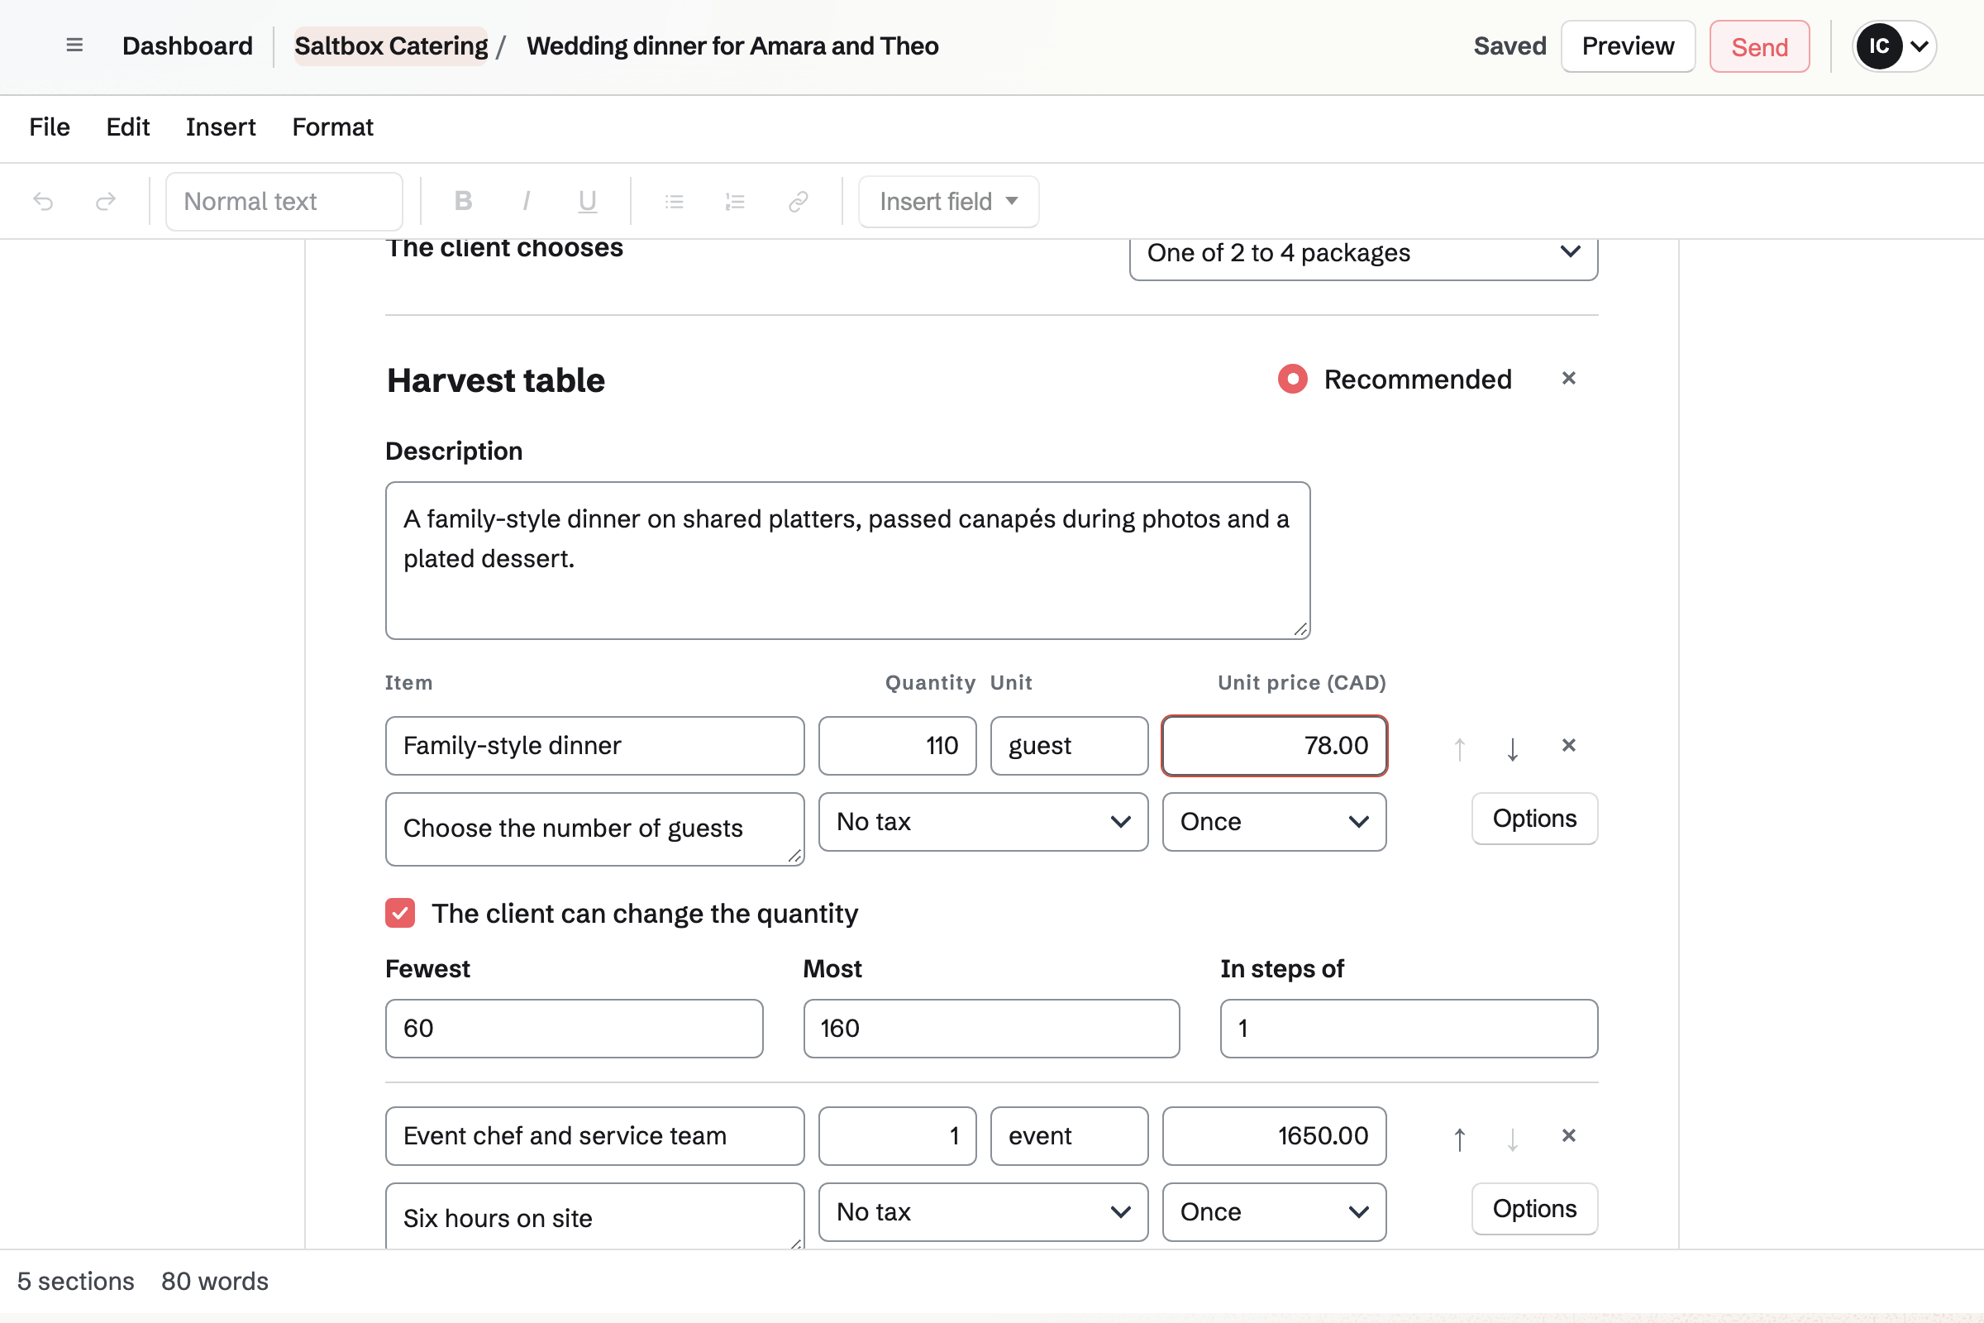
Task: Open the File menu
Action: (x=50, y=127)
